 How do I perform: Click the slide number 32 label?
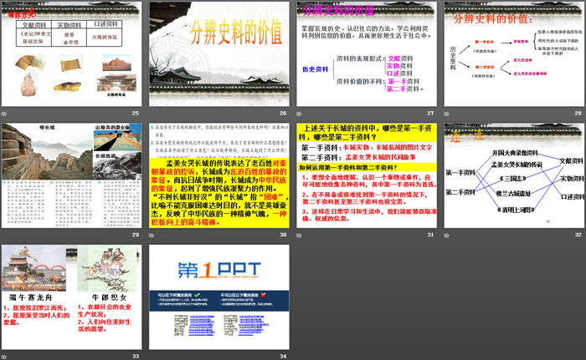pos(577,236)
